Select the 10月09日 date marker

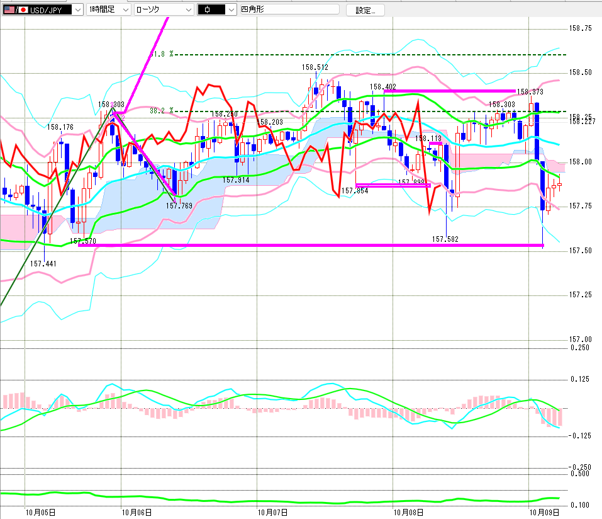[544, 513]
